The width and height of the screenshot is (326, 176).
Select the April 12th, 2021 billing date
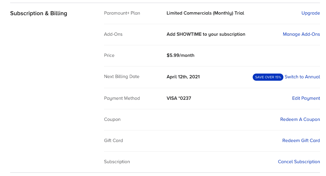click(x=183, y=77)
